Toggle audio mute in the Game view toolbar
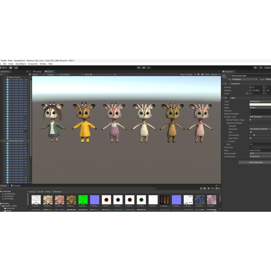The height and width of the screenshot is (271, 271). point(198,74)
